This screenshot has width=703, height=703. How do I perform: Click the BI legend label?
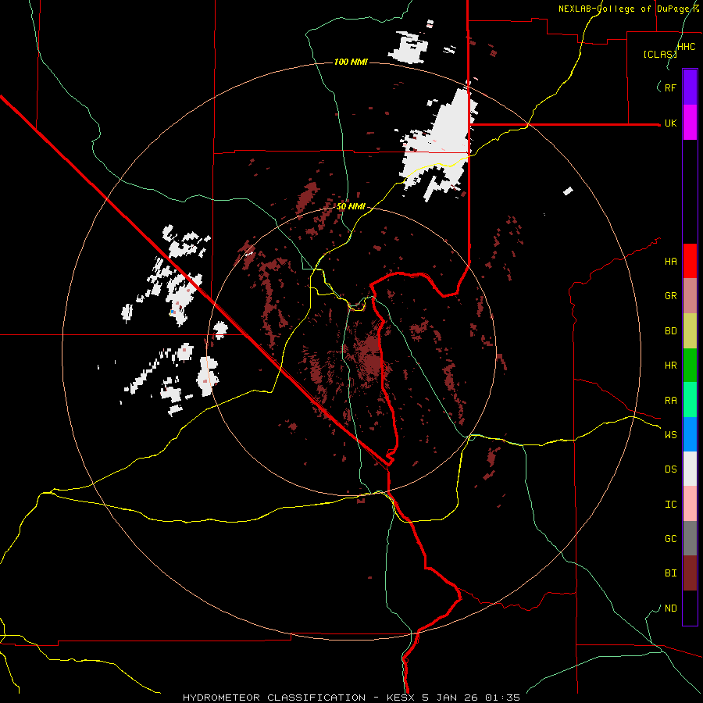coord(670,573)
